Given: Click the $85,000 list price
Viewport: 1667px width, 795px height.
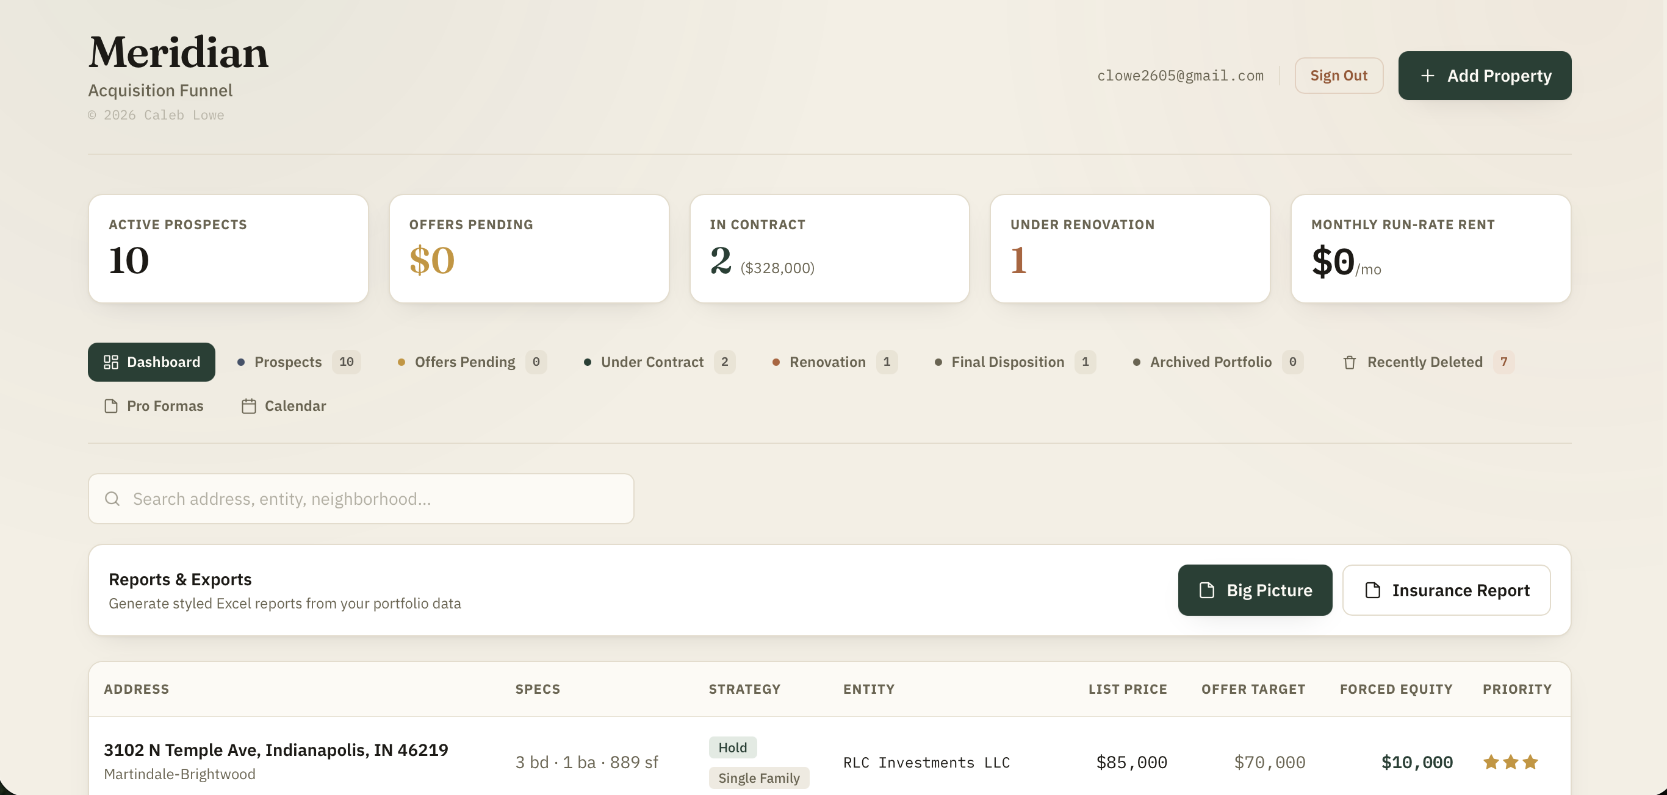Looking at the screenshot, I should 1131,763.
